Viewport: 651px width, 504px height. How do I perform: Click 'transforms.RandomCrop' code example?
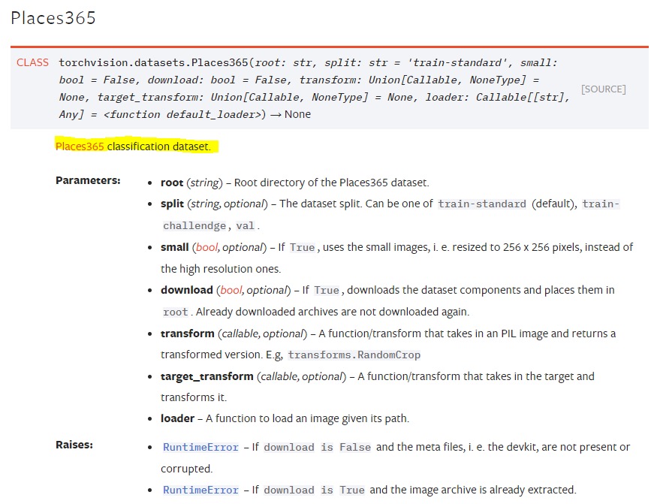(354, 355)
